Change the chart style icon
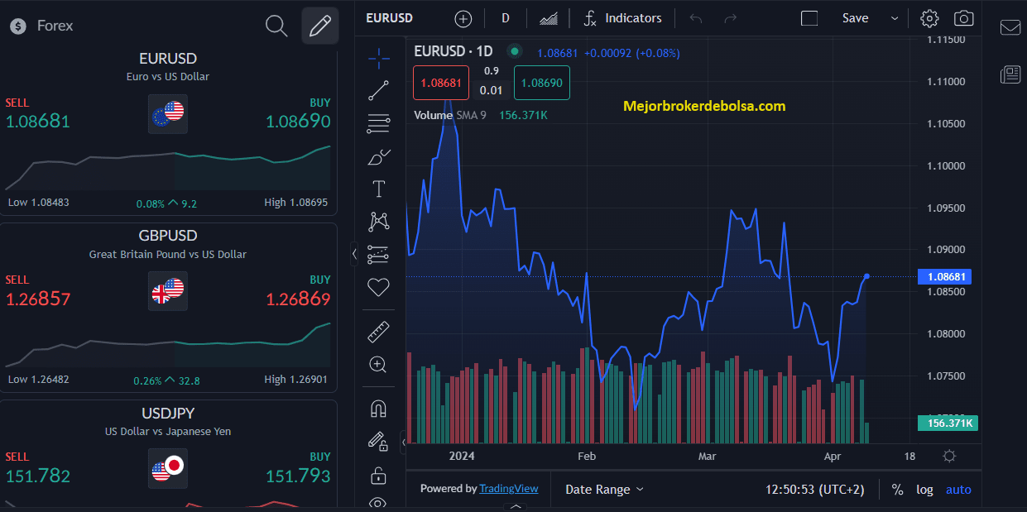The image size is (1027, 512). [548, 18]
